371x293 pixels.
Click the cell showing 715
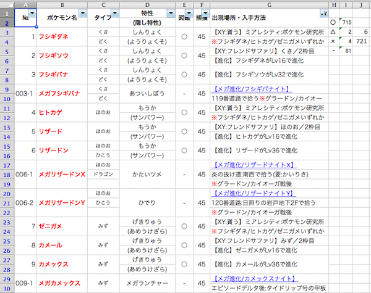pyautogui.click(x=346, y=22)
